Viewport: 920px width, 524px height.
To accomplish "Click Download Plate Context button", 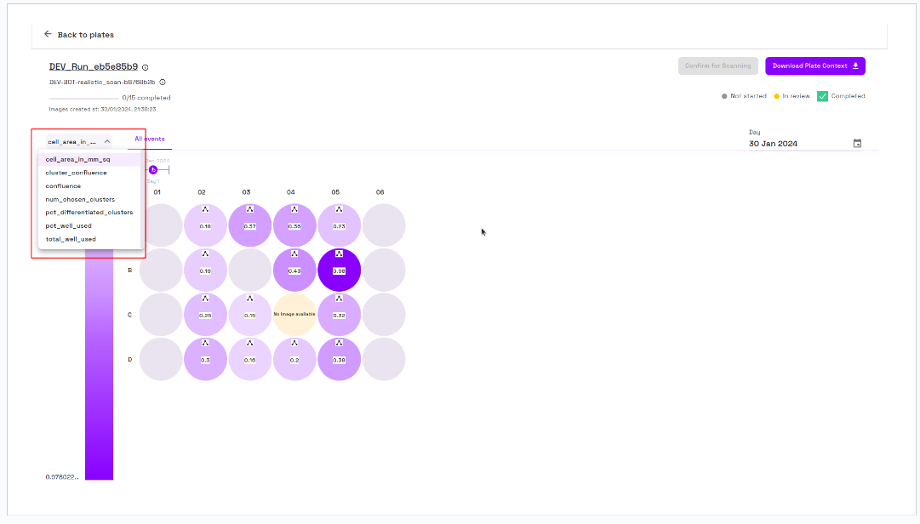I will pos(814,65).
